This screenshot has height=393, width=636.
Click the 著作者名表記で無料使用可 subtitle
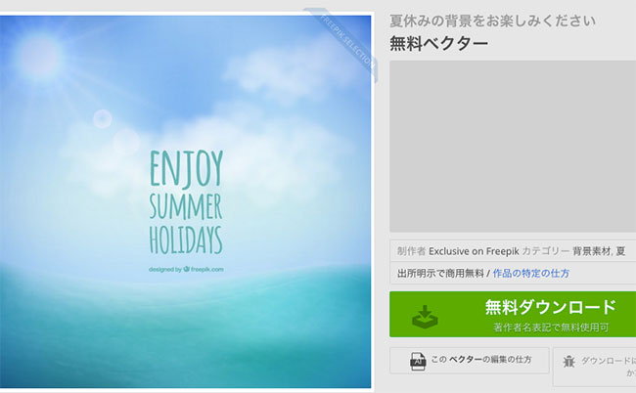click(x=551, y=327)
